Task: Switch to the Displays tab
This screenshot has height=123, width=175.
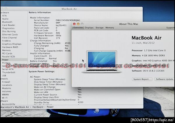Action: coord(89,28)
